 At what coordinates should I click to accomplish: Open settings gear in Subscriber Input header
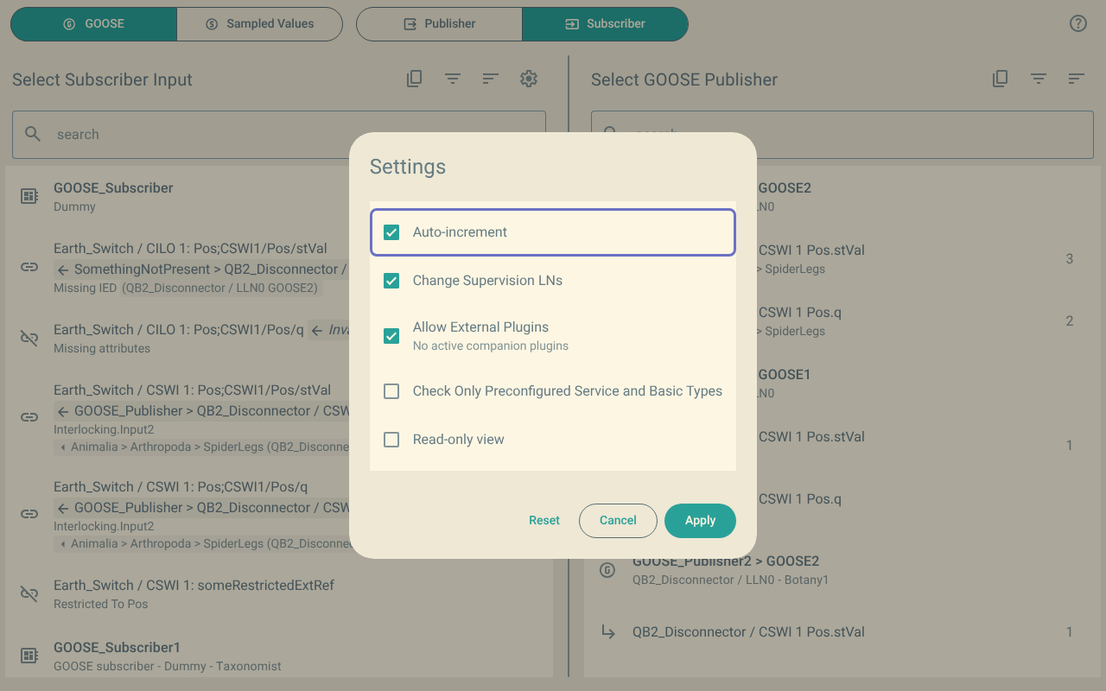click(529, 79)
